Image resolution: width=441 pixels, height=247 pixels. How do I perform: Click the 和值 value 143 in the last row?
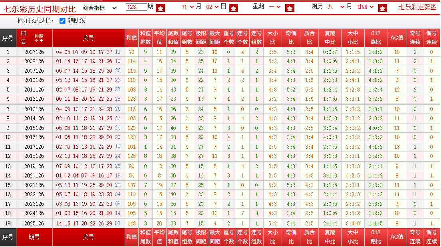pos(131,224)
